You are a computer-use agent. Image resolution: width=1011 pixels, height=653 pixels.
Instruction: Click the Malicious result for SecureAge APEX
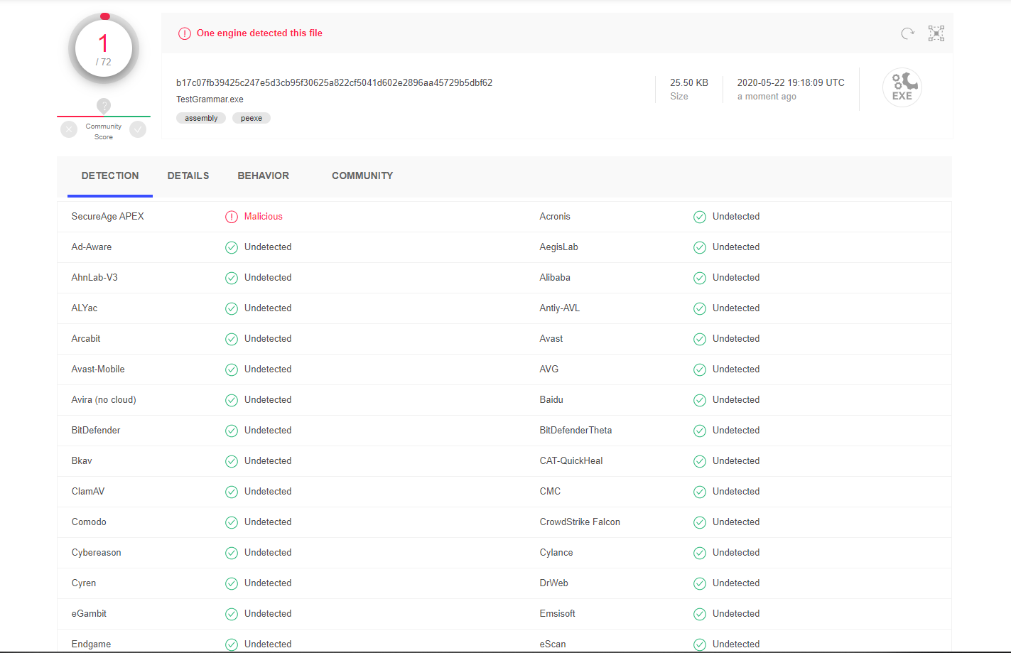click(x=263, y=217)
